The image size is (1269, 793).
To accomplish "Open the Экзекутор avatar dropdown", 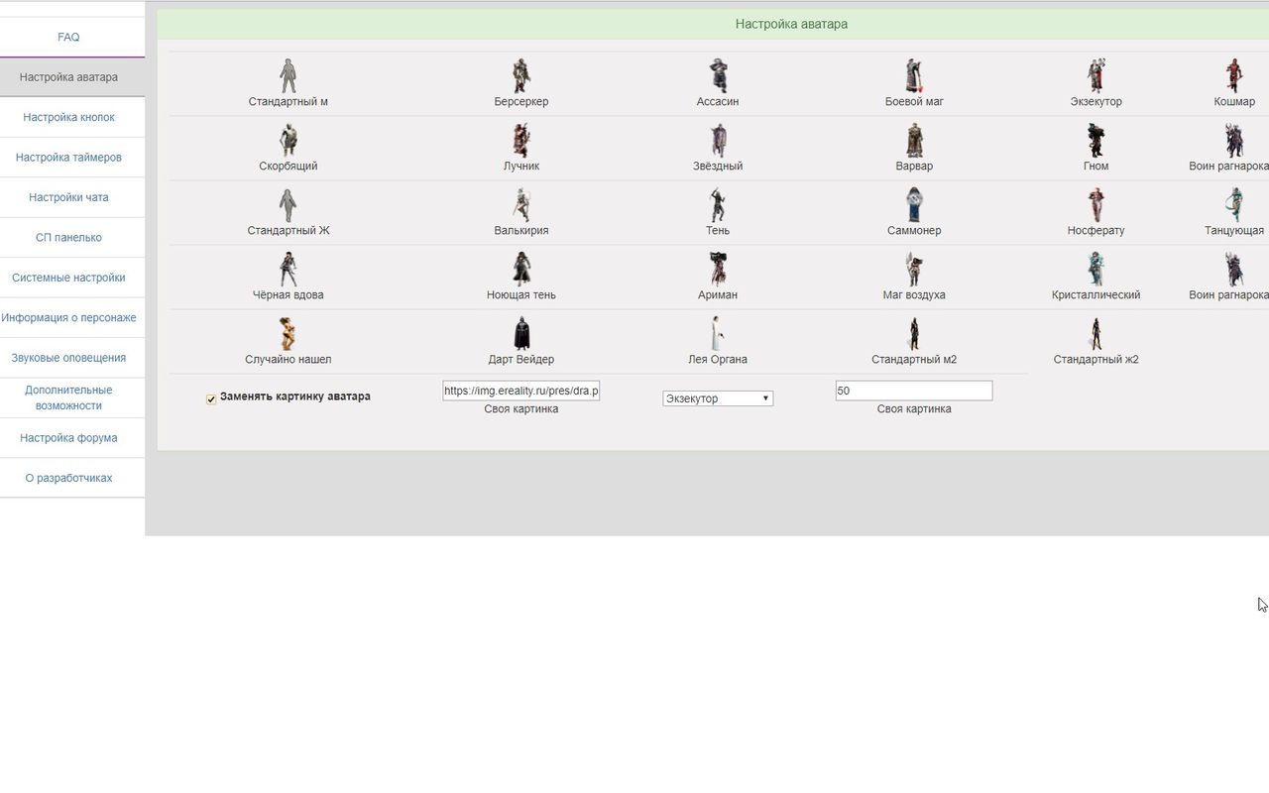I will tap(718, 398).
